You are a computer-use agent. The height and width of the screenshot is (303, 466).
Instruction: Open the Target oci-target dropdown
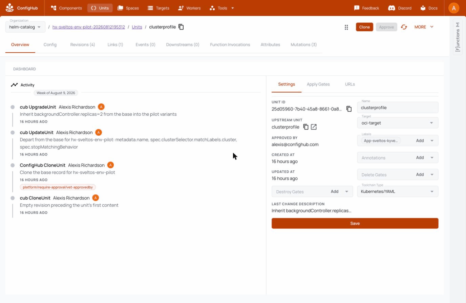[398, 123]
